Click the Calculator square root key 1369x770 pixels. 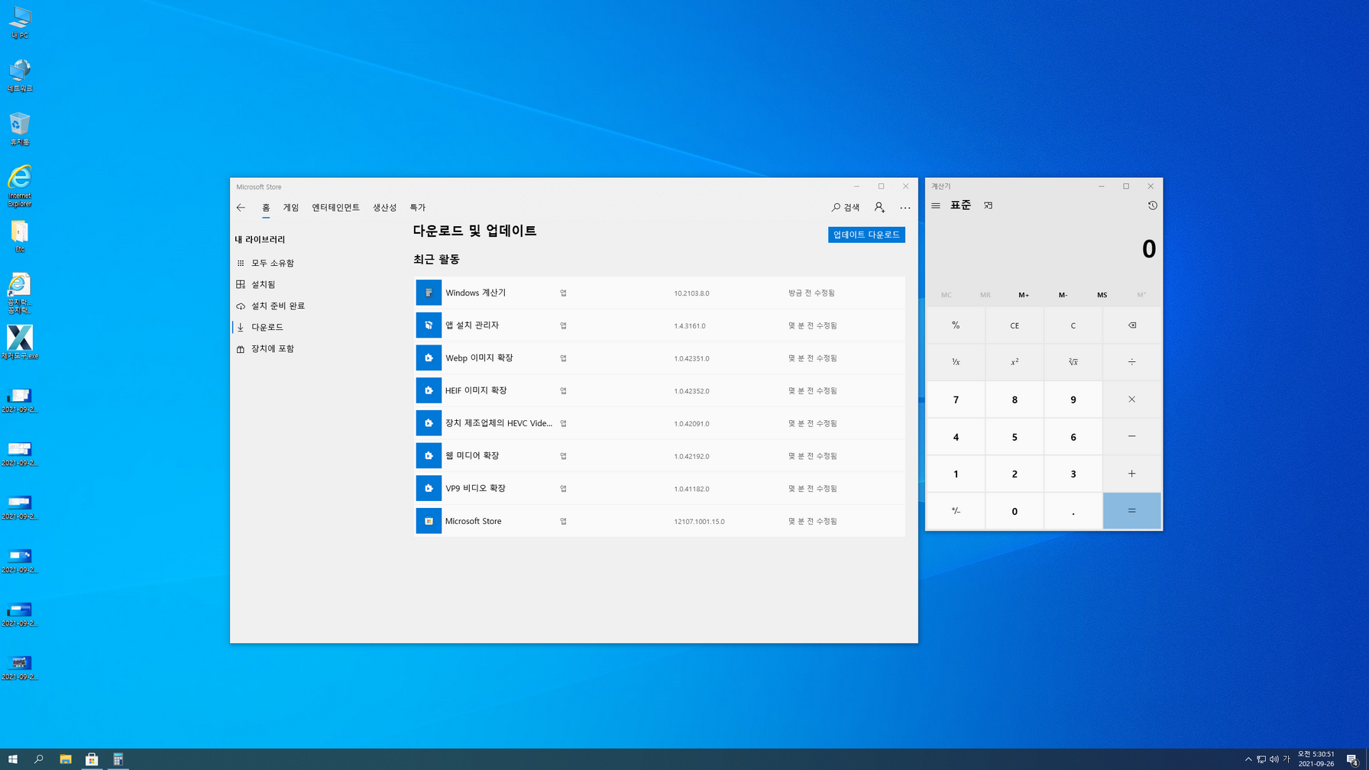1073,362
